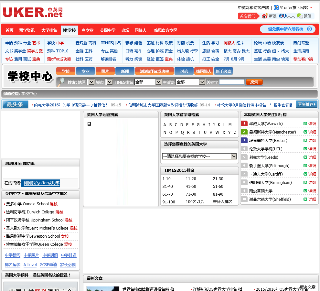
Task: Switch to the 专业 tab
Action: pyautogui.click(x=86, y=71)
